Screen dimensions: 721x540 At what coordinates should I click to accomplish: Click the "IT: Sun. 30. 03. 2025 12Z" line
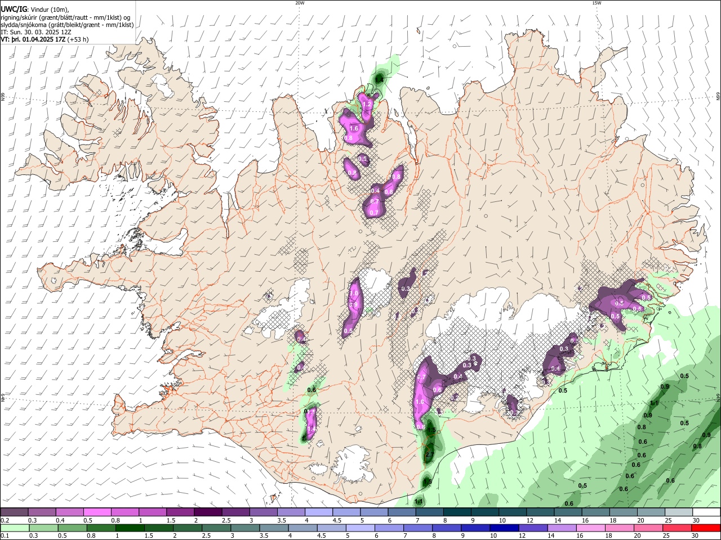(36, 32)
